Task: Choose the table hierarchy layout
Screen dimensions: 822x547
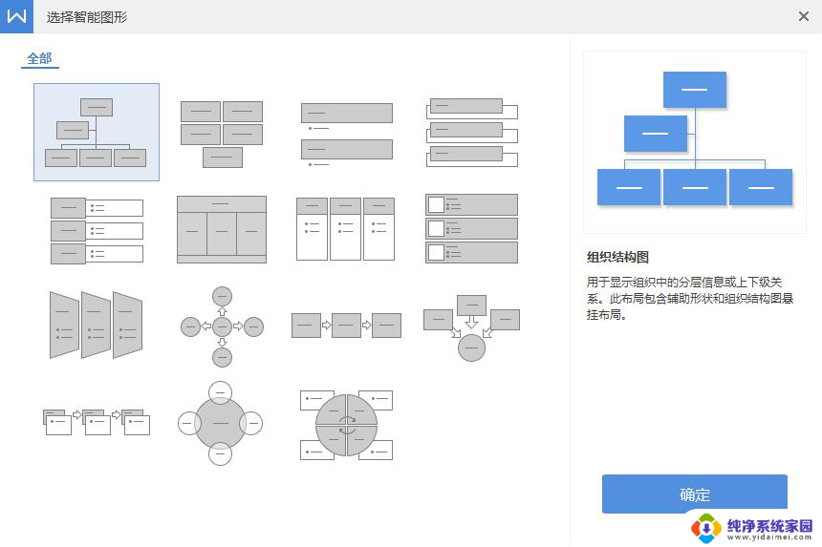Action: tap(222, 229)
